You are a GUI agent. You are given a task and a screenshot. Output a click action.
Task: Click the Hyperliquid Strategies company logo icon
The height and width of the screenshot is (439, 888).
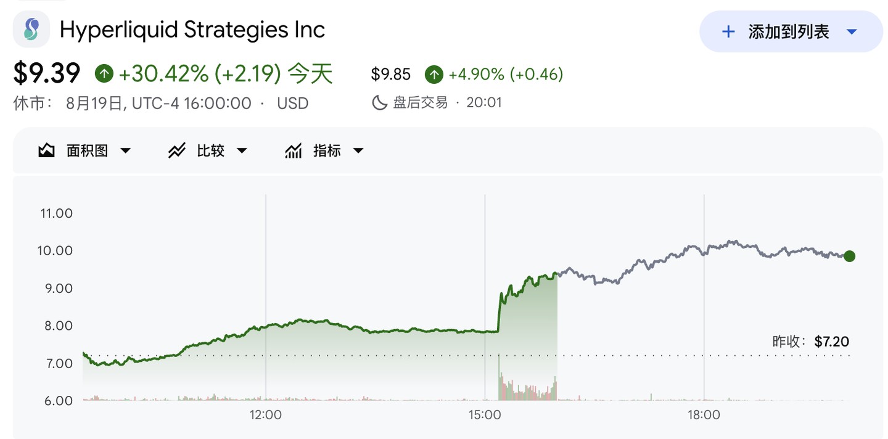tap(31, 30)
